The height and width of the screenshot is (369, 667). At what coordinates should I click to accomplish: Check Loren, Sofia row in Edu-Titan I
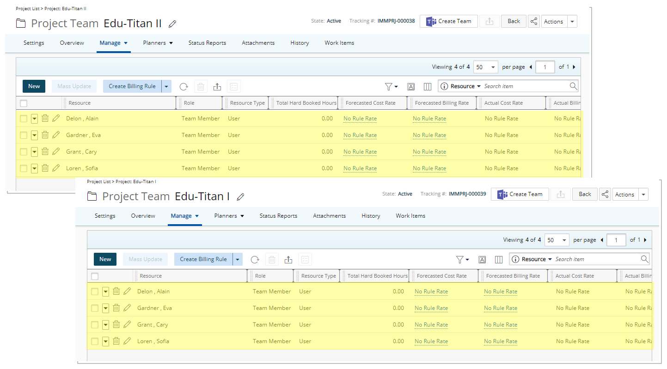[95, 341]
